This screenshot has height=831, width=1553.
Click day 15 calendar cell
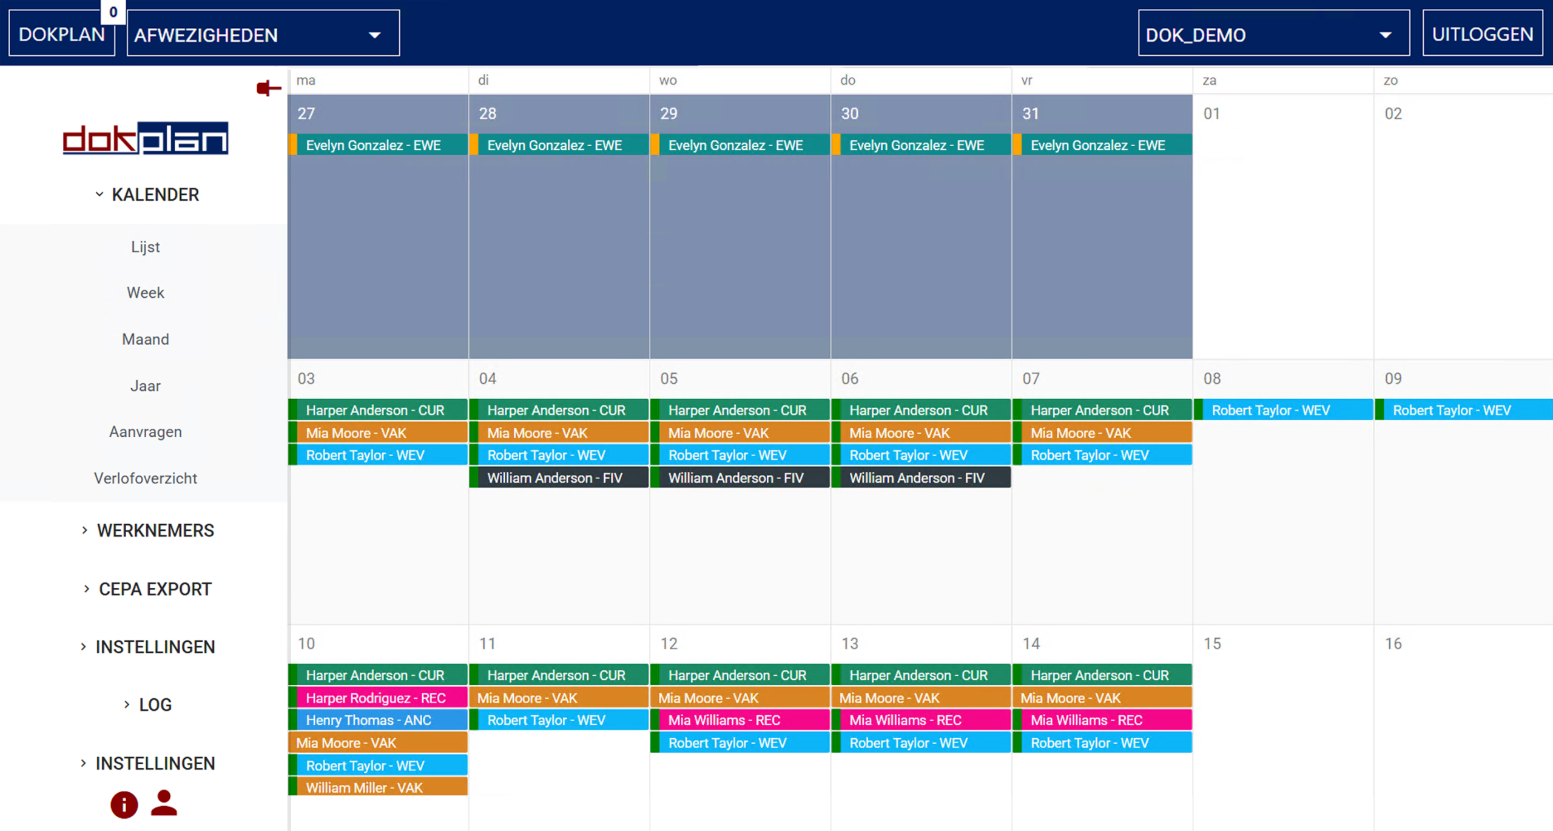pos(1282,728)
